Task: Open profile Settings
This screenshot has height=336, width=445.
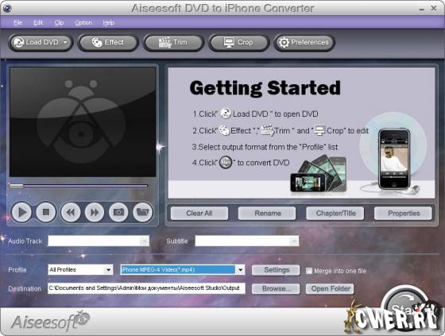Action: (x=276, y=270)
